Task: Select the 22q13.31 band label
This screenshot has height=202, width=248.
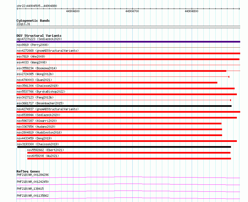Action: (x=23, y=24)
